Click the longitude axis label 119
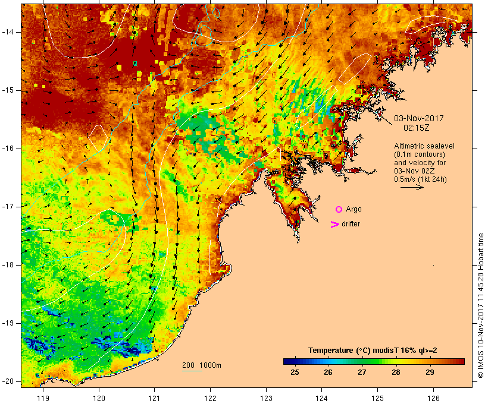 43,398
